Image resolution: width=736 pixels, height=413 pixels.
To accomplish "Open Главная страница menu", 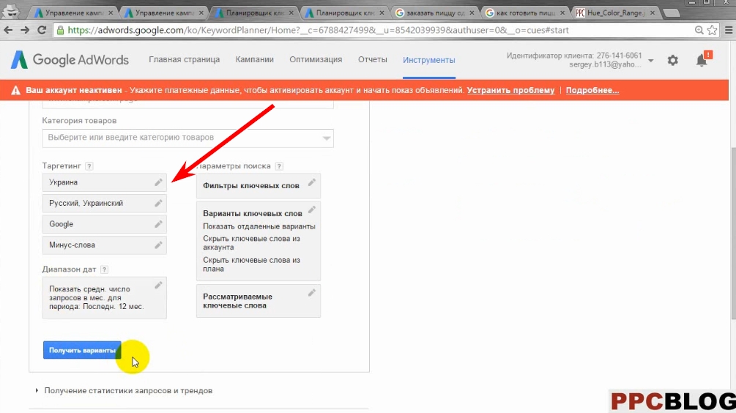I will pos(184,59).
